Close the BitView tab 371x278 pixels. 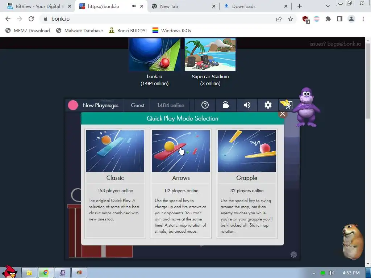click(x=70, y=7)
